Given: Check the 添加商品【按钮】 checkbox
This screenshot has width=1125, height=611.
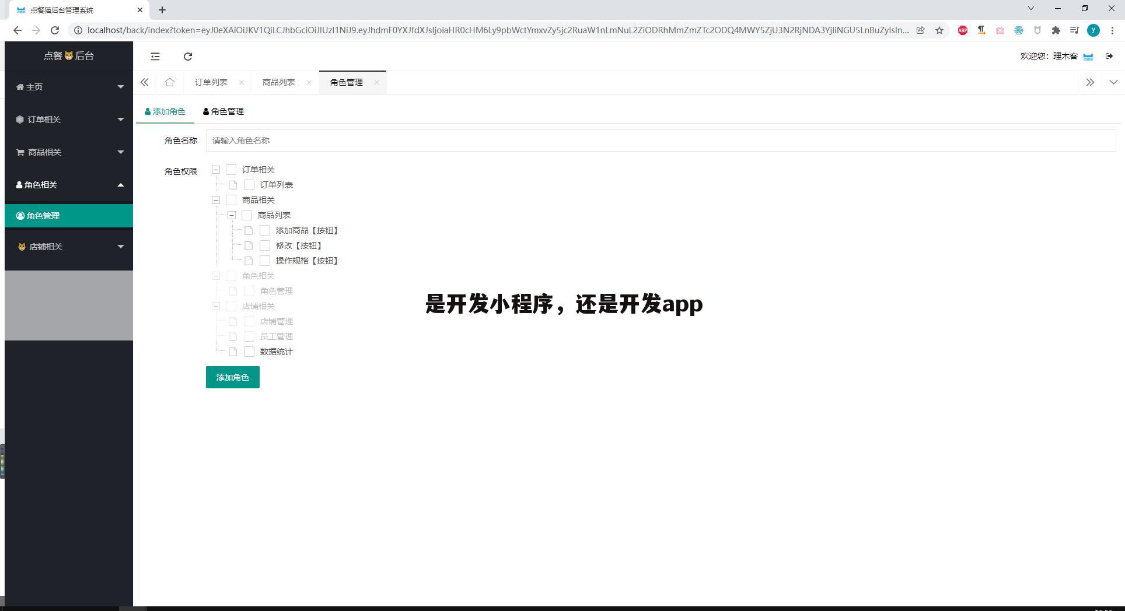Looking at the screenshot, I should point(265,230).
